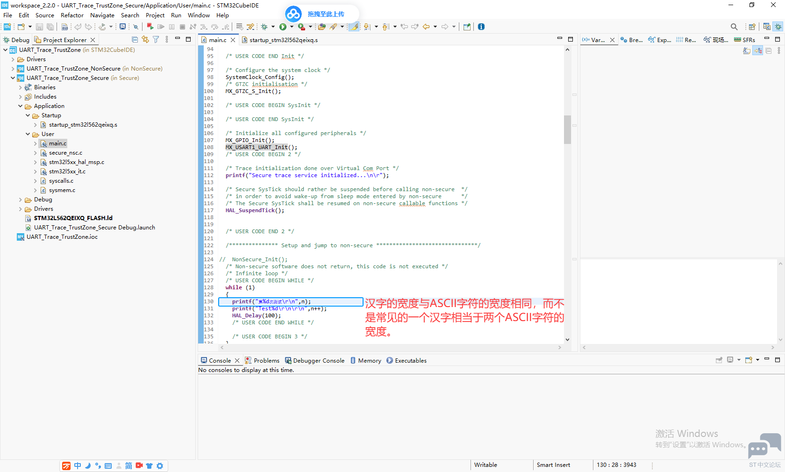Expand the UART_Trace_TrustZone_NonSecure project
The width and height of the screenshot is (785, 472).
tap(13, 69)
